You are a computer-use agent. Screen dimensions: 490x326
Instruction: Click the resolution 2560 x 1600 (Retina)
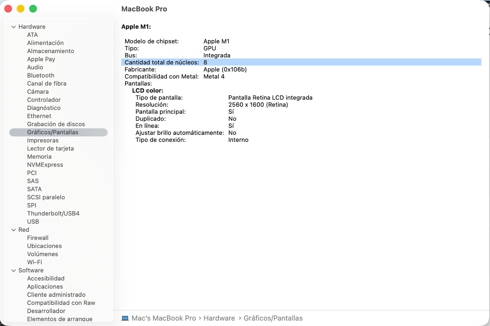pos(258,105)
